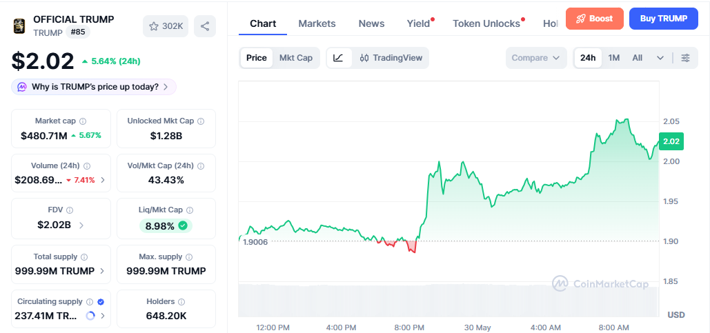Set chart range to 1M
This screenshot has width=710, height=333.
pyautogui.click(x=613, y=58)
